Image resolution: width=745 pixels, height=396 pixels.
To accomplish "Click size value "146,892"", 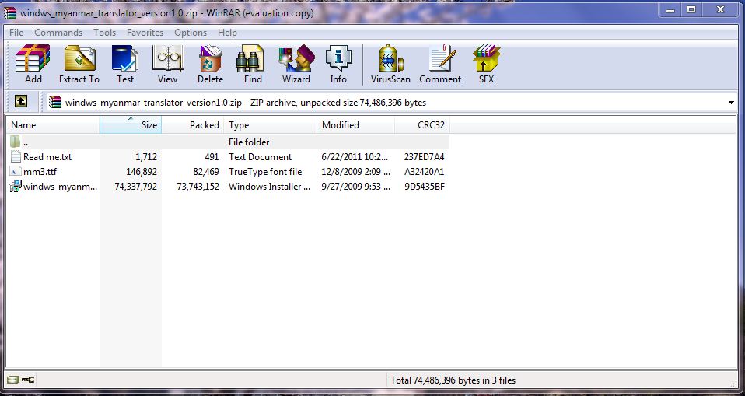I will pos(141,172).
